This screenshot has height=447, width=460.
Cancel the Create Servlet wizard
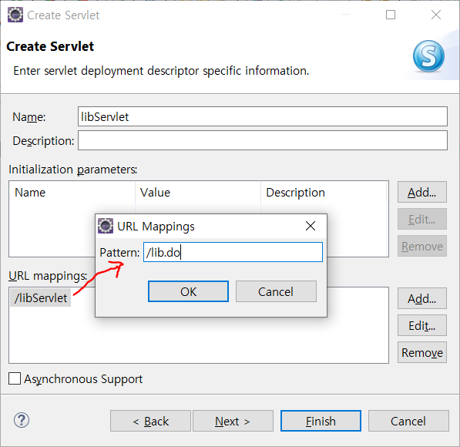(x=408, y=421)
